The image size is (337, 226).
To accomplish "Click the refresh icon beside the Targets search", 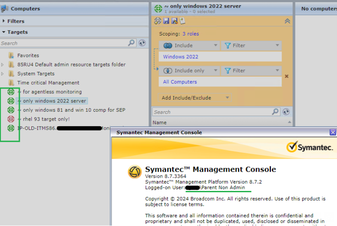I will [x=142, y=43].
